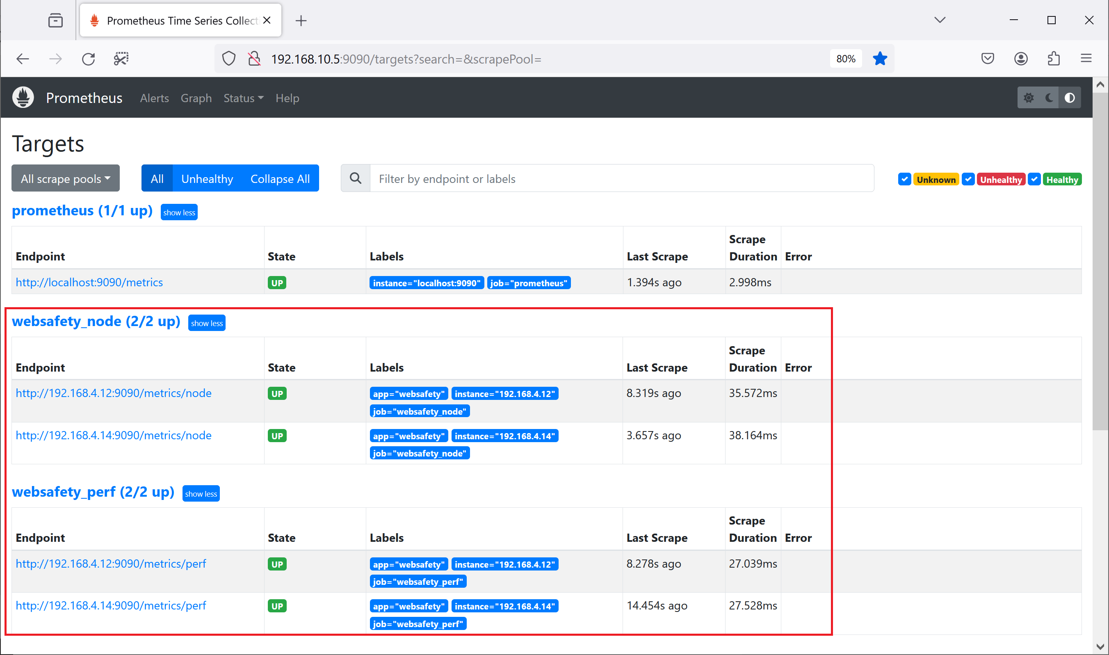Click the screenshot tool icon in toolbar
Image resolution: width=1109 pixels, height=655 pixels.
click(121, 59)
